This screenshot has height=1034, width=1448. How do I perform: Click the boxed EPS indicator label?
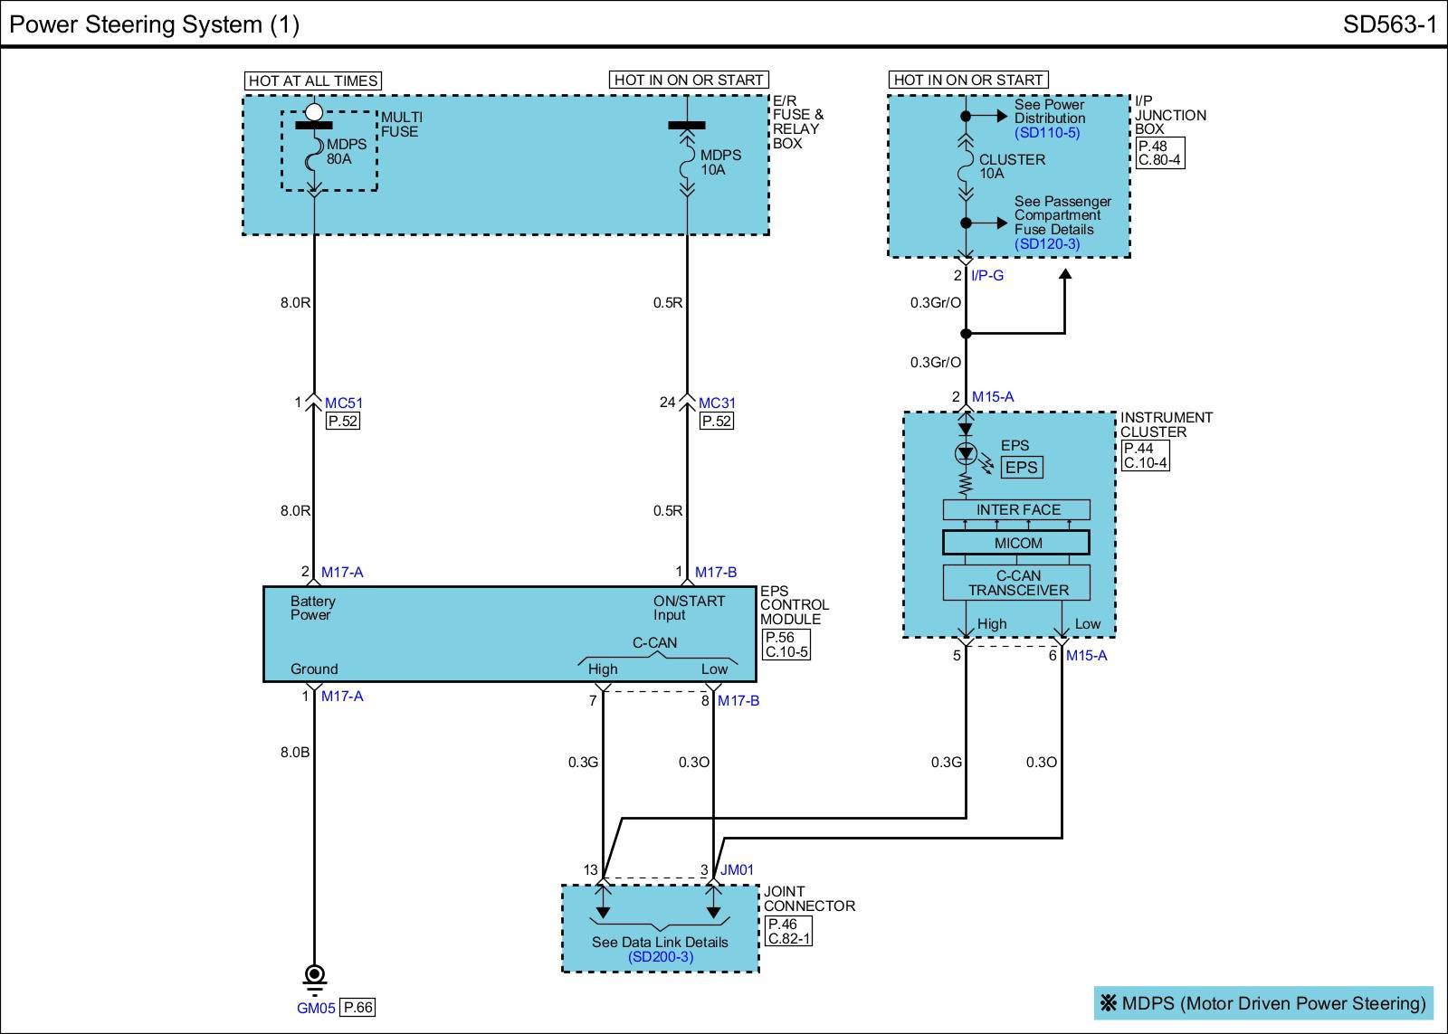click(1021, 468)
